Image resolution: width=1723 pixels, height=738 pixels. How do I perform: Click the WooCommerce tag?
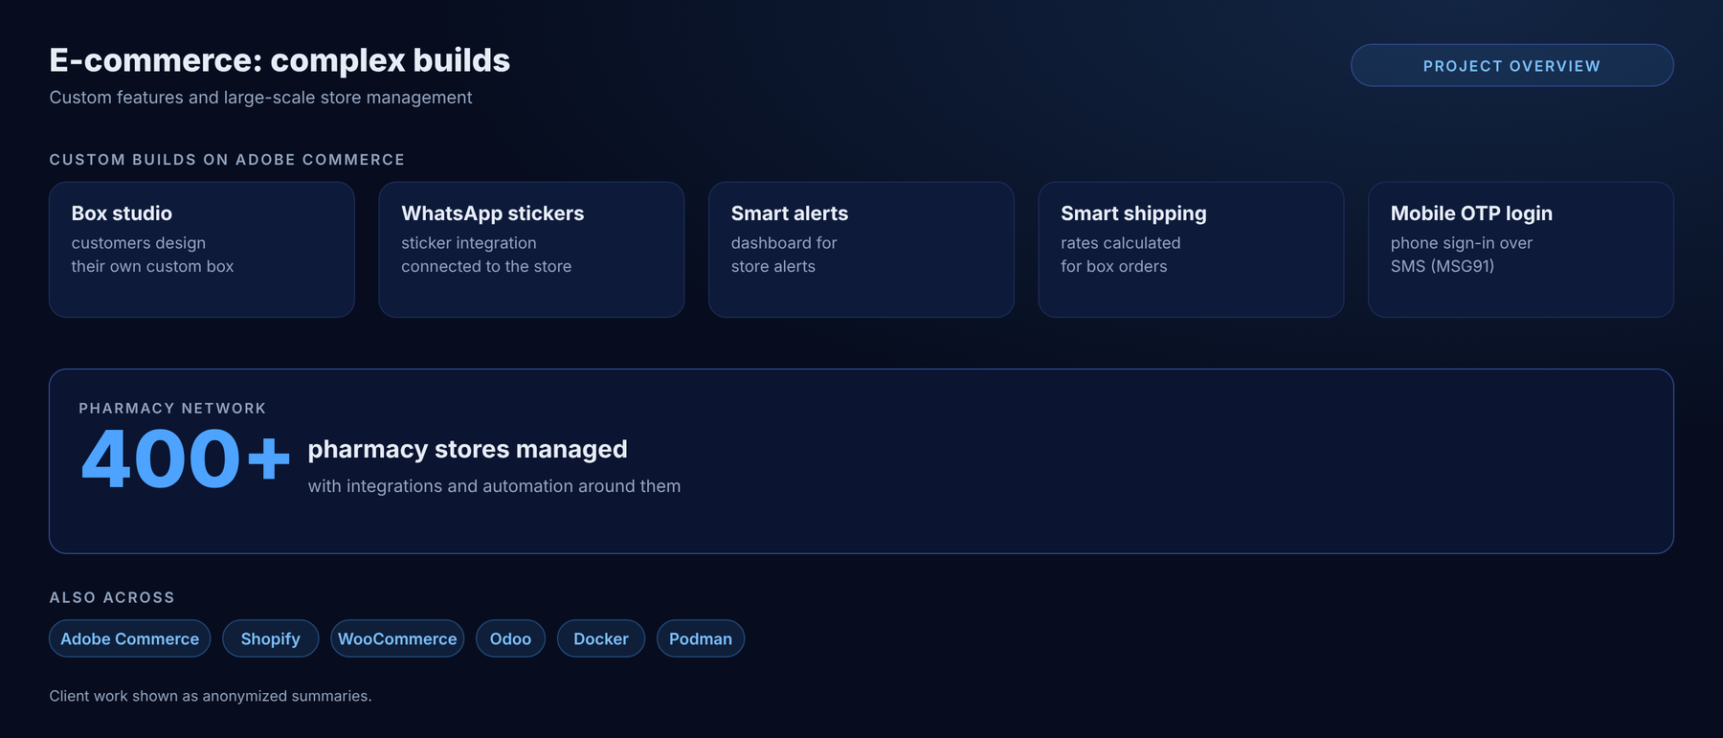397,638
